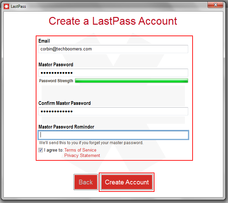228x203 pixels.
Task: Open the Terms of Service link
Action: 80,150
